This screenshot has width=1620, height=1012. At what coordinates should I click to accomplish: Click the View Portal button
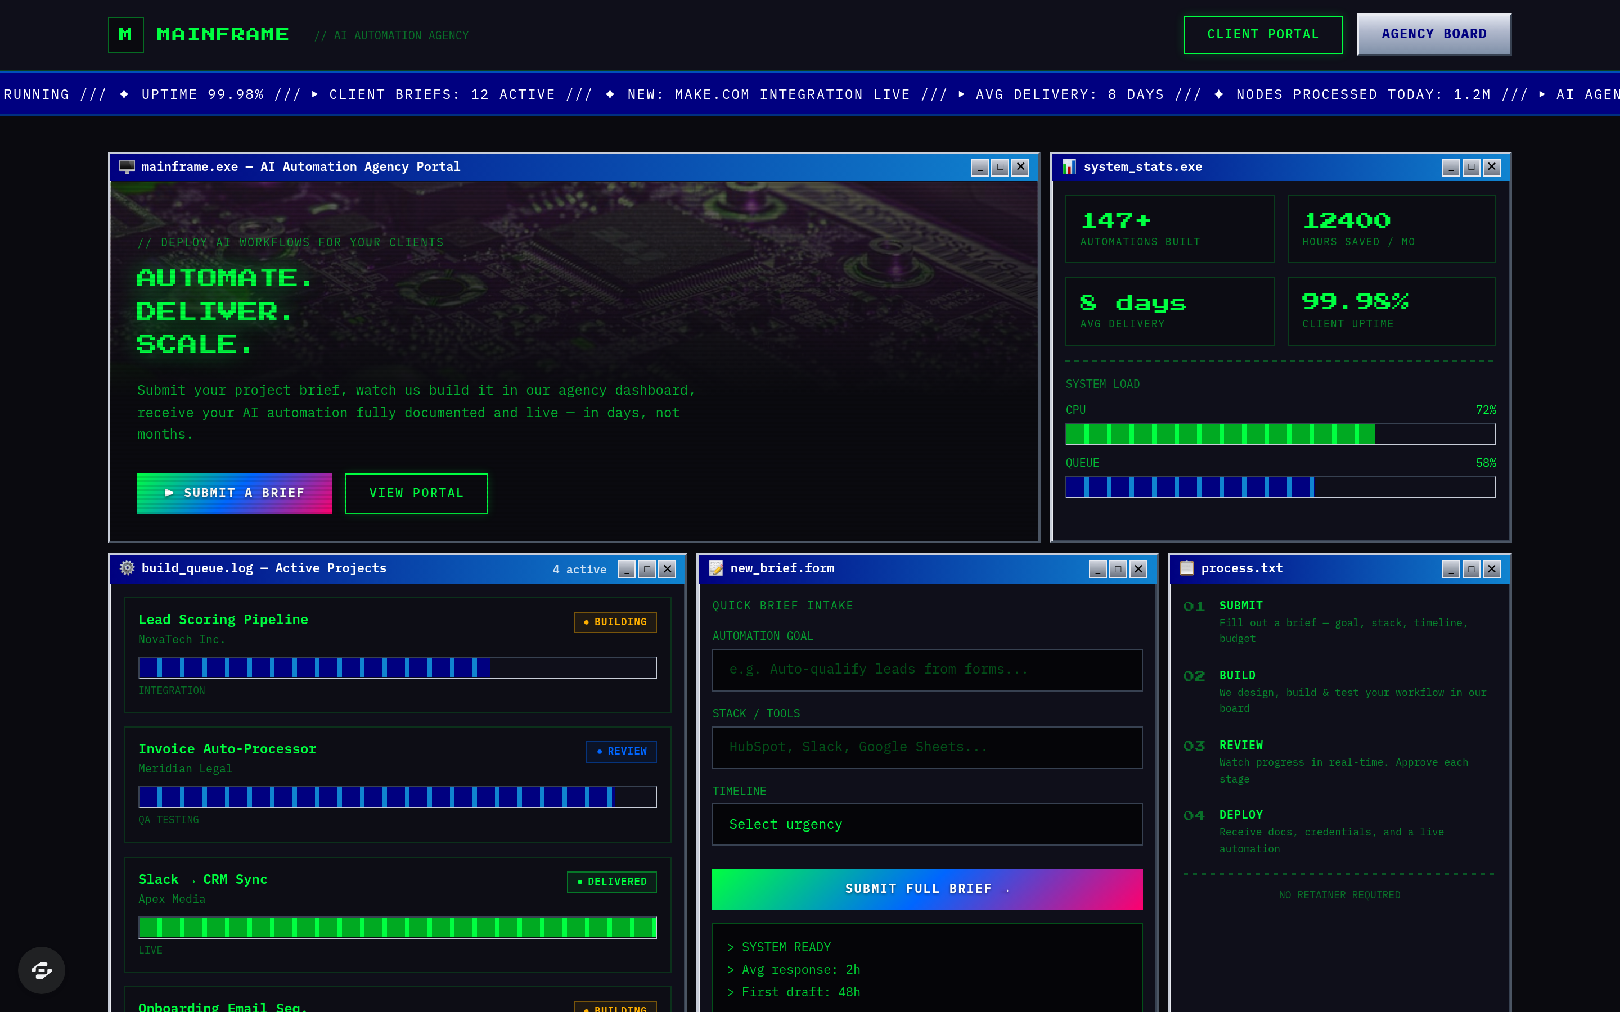[416, 493]
